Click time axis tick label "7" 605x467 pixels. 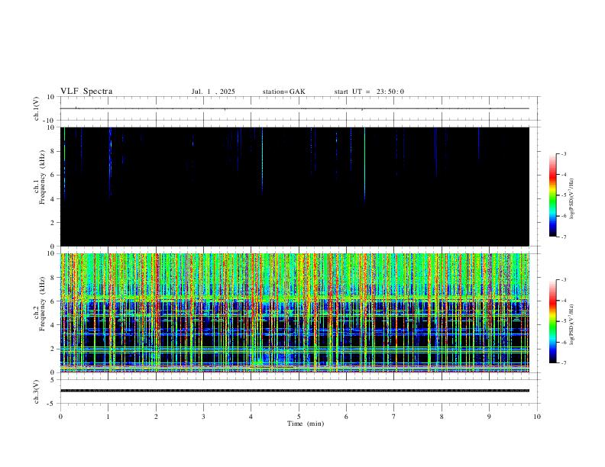coord(394,417)
